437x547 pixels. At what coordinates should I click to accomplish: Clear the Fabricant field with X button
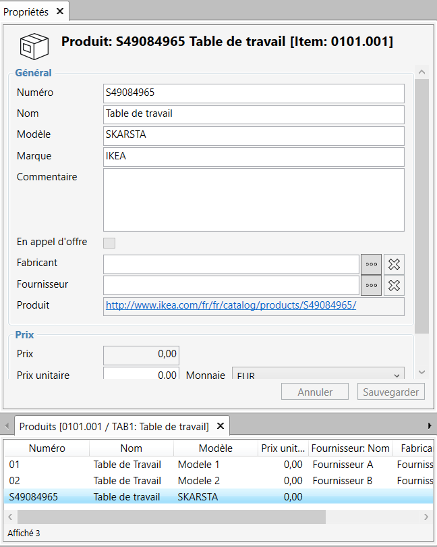395,265
